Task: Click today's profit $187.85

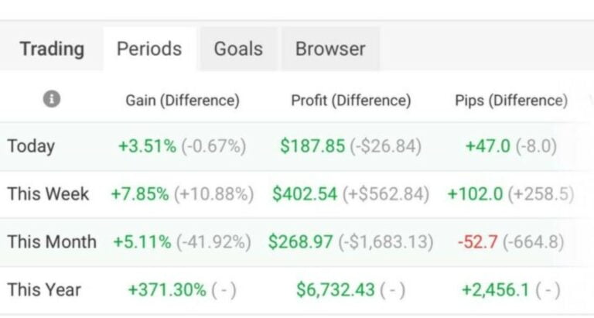Action: pos(312,146)
